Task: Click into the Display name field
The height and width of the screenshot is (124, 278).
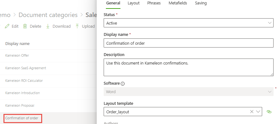Action: (189, 43)
